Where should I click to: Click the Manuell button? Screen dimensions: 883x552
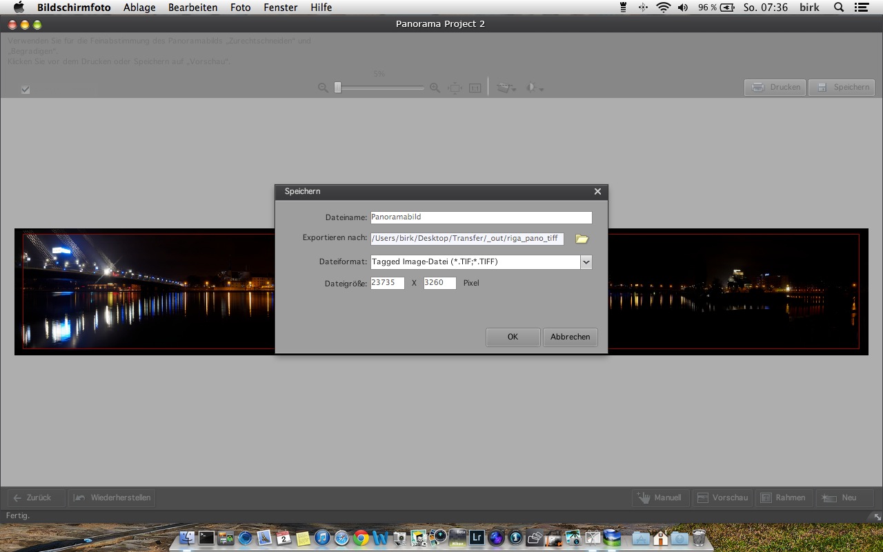[x=660, y=497]
